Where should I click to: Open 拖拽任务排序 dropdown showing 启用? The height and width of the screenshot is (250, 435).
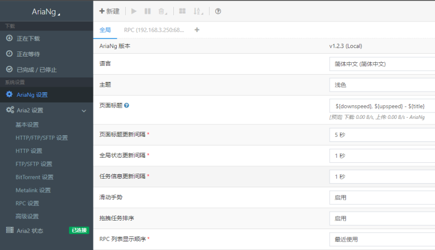pos(382,218)
